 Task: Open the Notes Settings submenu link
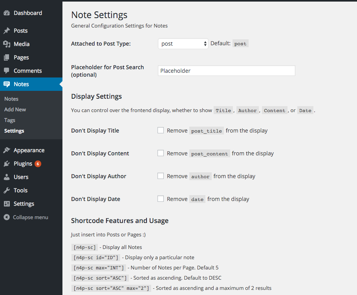coord(14,131)
